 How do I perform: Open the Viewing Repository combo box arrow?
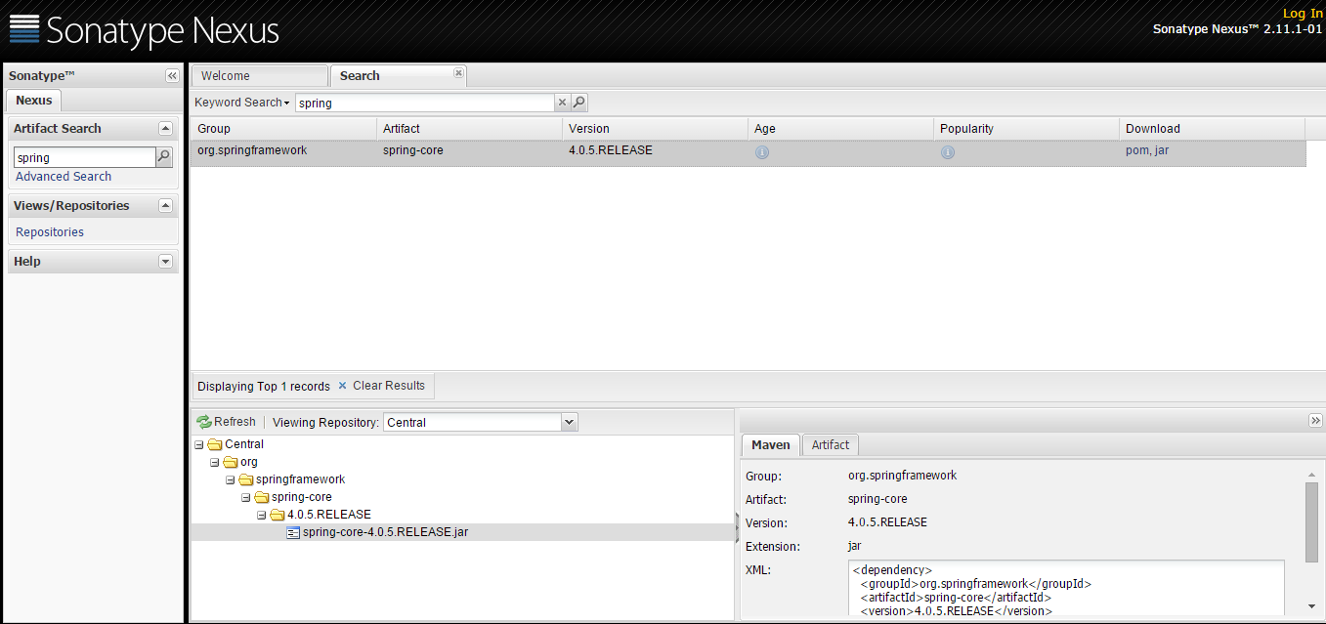point(570,422)
